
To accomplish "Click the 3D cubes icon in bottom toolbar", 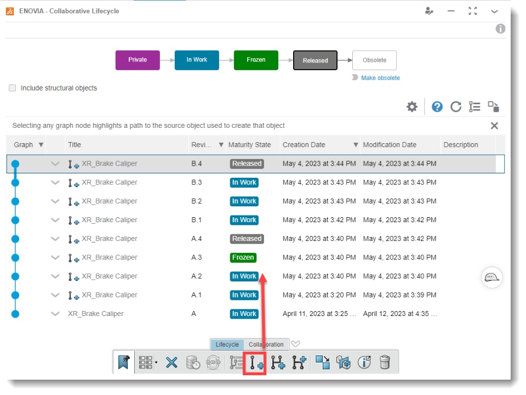I will point(344,363).
